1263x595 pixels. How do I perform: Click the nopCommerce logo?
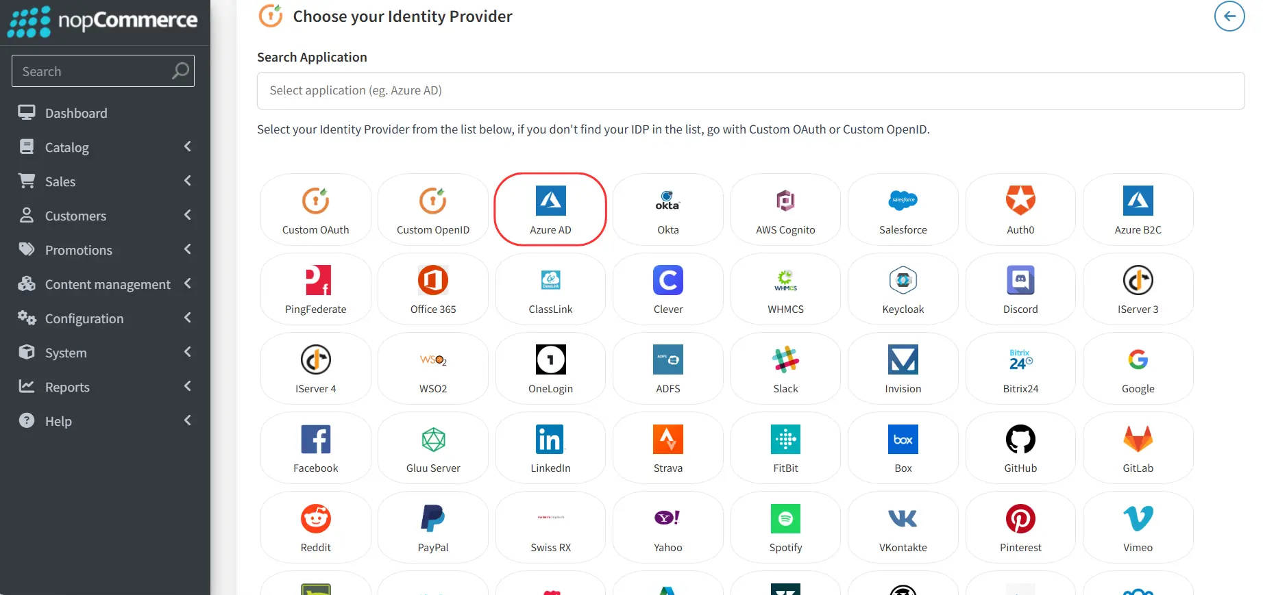coord(103,21)
